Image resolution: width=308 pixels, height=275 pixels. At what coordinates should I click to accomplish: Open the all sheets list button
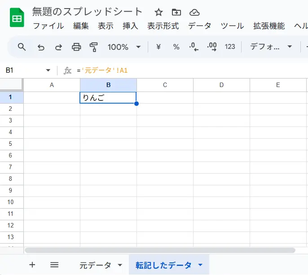coord(54,265)
